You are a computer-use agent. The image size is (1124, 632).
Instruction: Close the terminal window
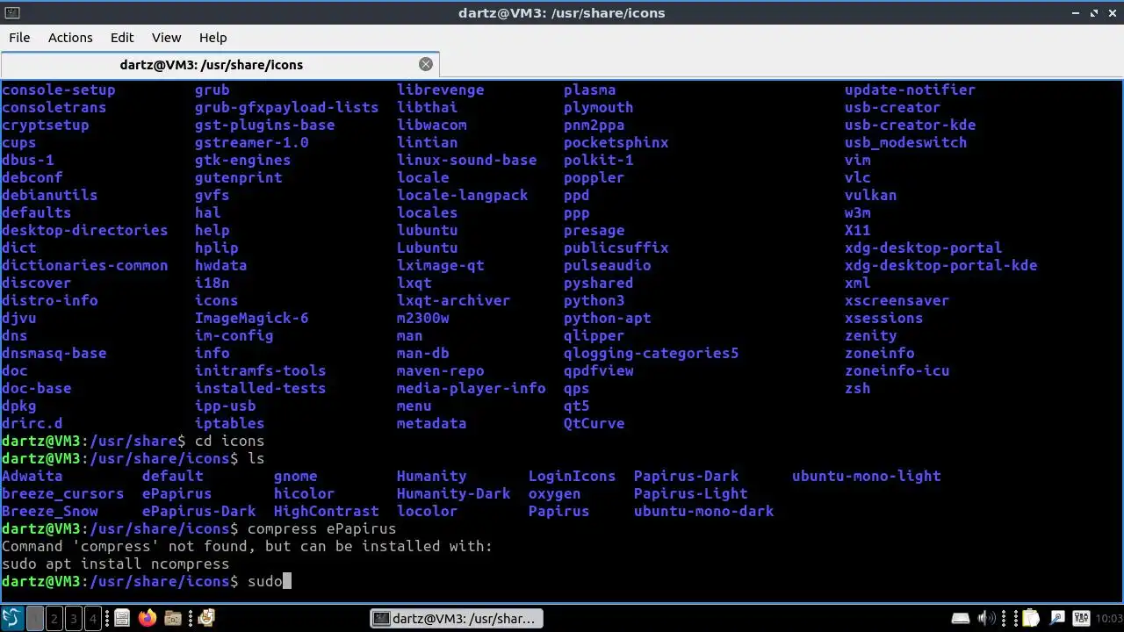pyautogui.click(x=1112, y=12)
